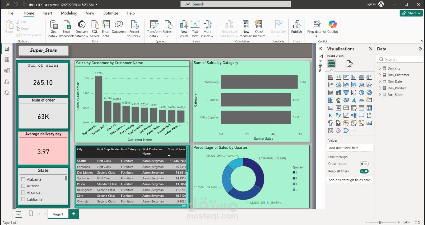The width and height of the screenshot is (425, 225).
Task: Turn off Keep all filters toggle
Action: (x=364, y=171)
